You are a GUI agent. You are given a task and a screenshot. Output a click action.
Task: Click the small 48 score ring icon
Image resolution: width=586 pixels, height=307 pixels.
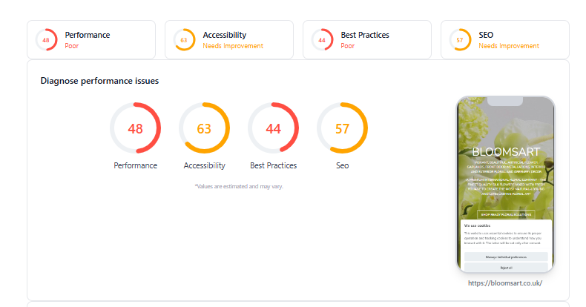coord(46,39)
